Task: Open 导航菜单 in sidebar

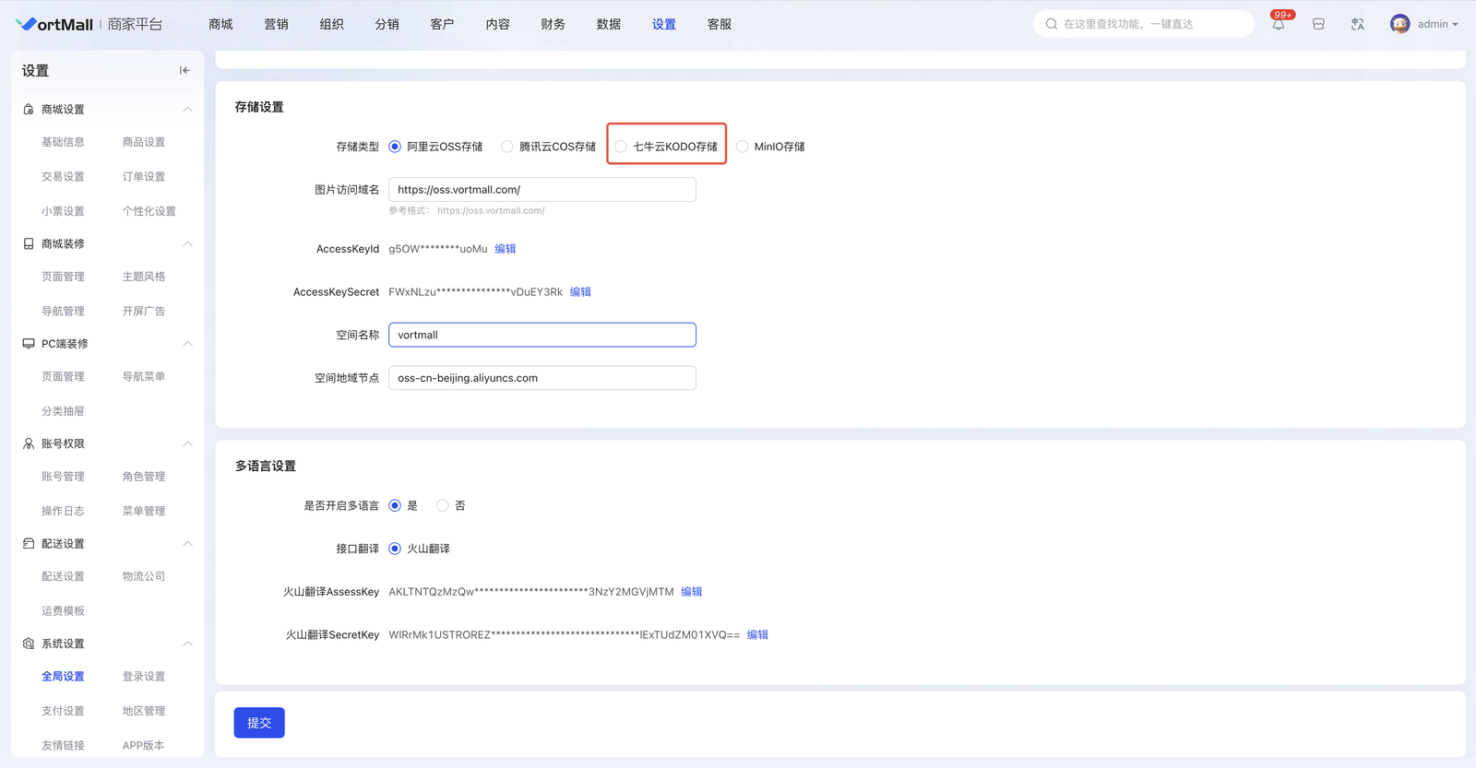Action: pos(144,377)
